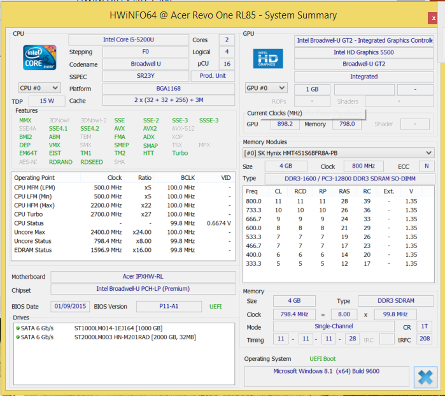Click the 15 W TDP value
This screenshot has width=445, height=396.
pos(47,101)
